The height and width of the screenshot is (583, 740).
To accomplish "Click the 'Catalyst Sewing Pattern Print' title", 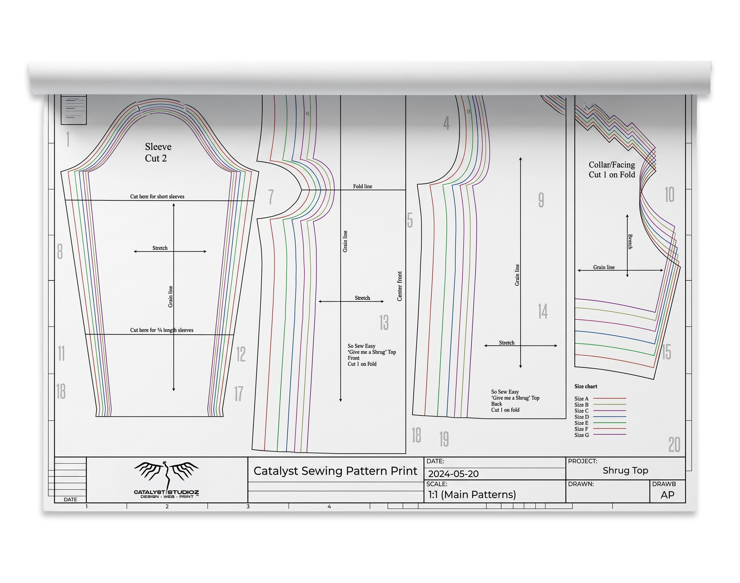I will tap(335, 471).
